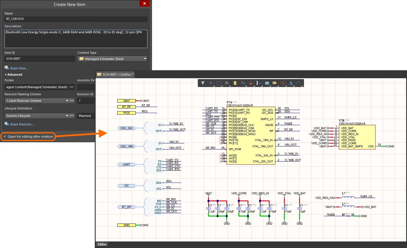Browse folder using the ellipsis button
Image resolution: width=407 pixels, height=248 pixels.
coord(72,87)
